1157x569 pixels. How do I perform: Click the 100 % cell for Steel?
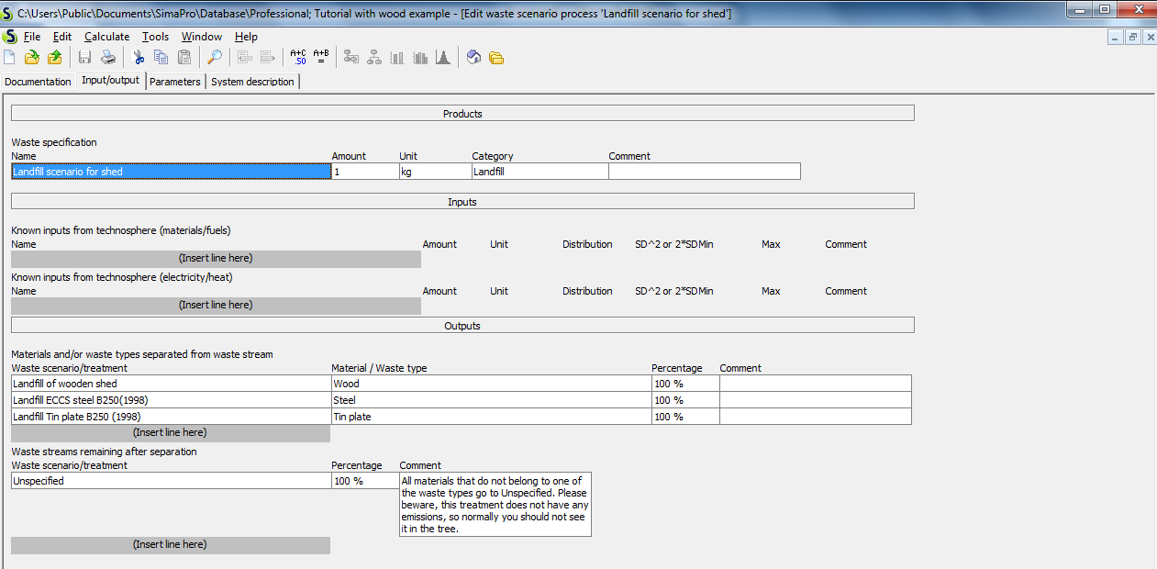[685, 400]
